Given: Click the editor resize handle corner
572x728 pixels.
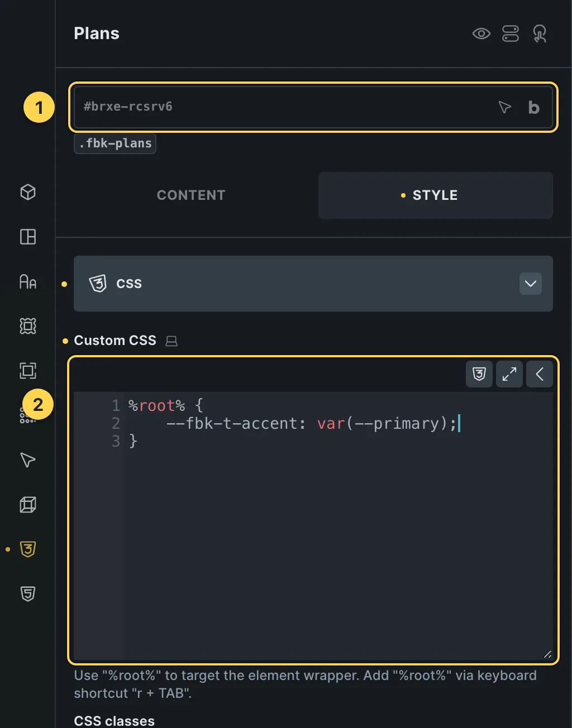Looking at the screenshot, I should [x=547, y=654].
